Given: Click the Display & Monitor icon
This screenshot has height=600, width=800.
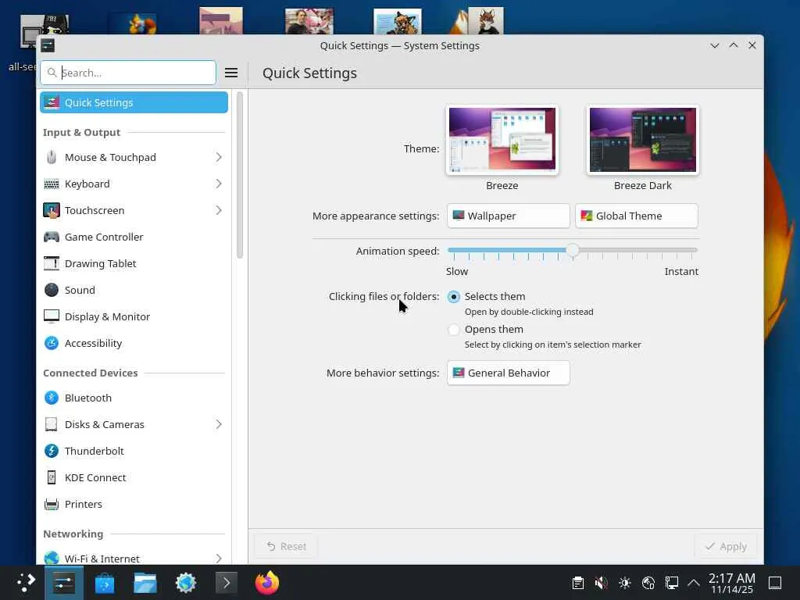Looking at the screenshot, I should (x=51, y=316).
